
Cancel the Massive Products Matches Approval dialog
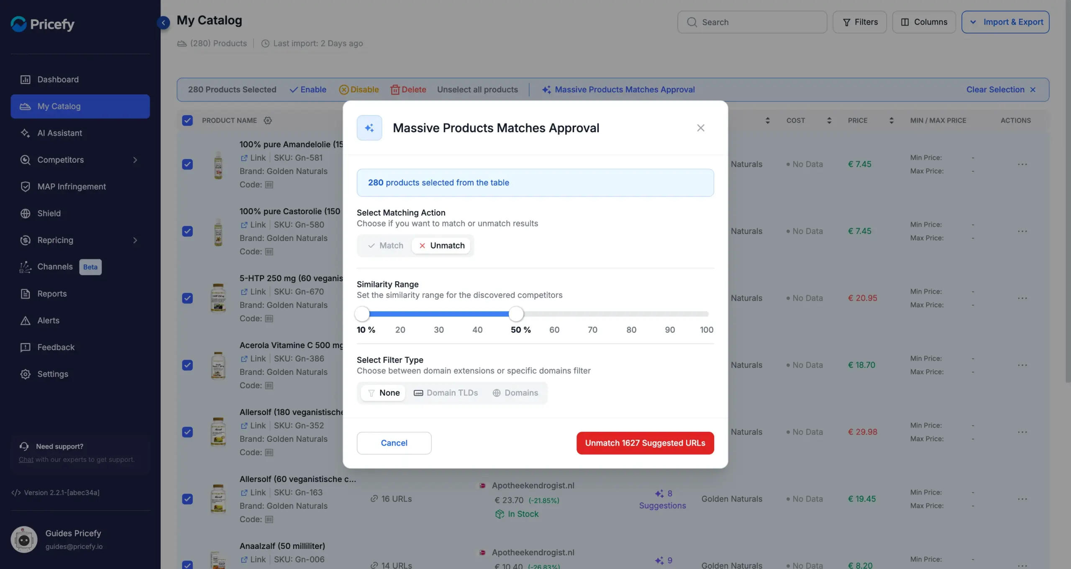tap(394, 443)
